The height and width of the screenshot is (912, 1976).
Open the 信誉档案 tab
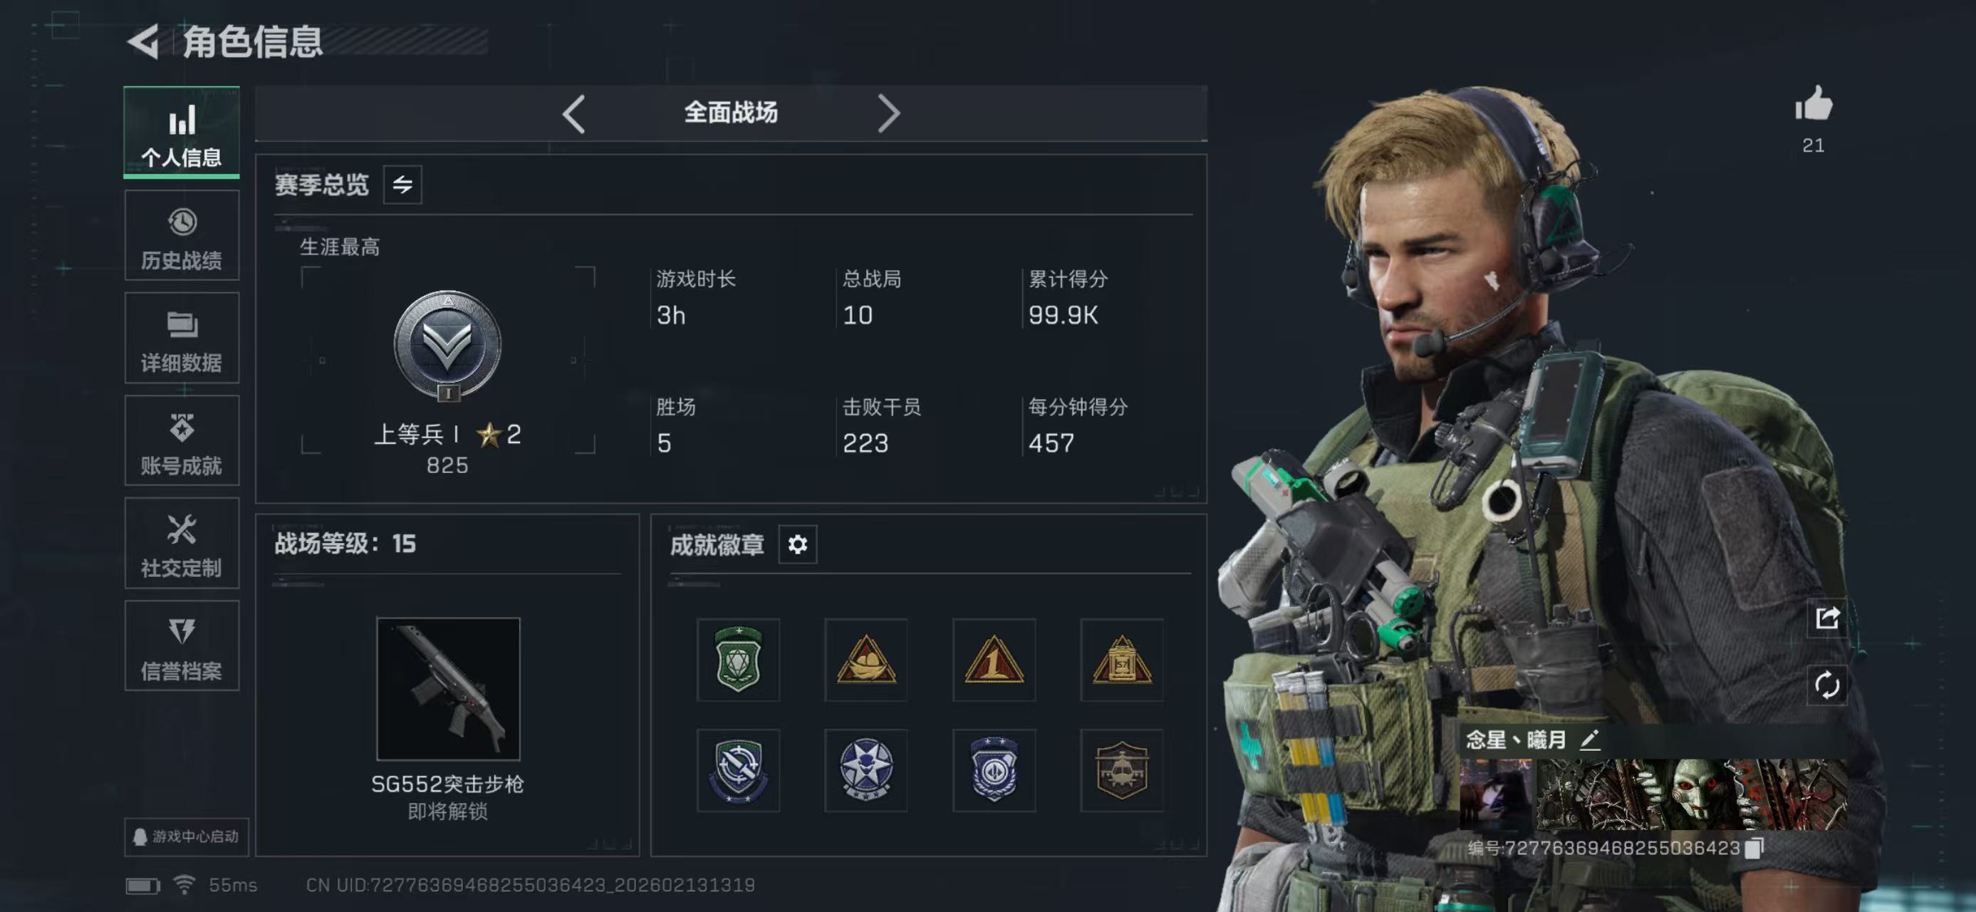coord(182,646)
